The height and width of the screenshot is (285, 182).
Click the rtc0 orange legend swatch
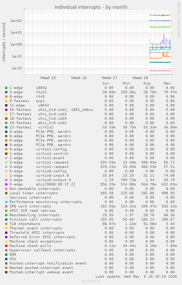pos(6,97)
